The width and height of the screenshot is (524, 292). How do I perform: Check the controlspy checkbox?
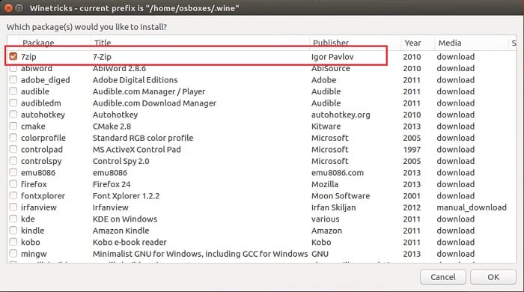(x=13, y=161)
